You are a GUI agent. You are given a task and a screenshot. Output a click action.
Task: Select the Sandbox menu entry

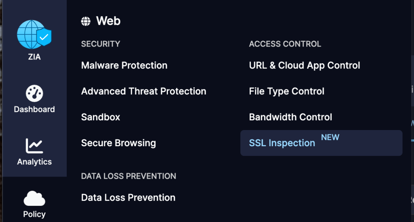[x=101, y=117]
